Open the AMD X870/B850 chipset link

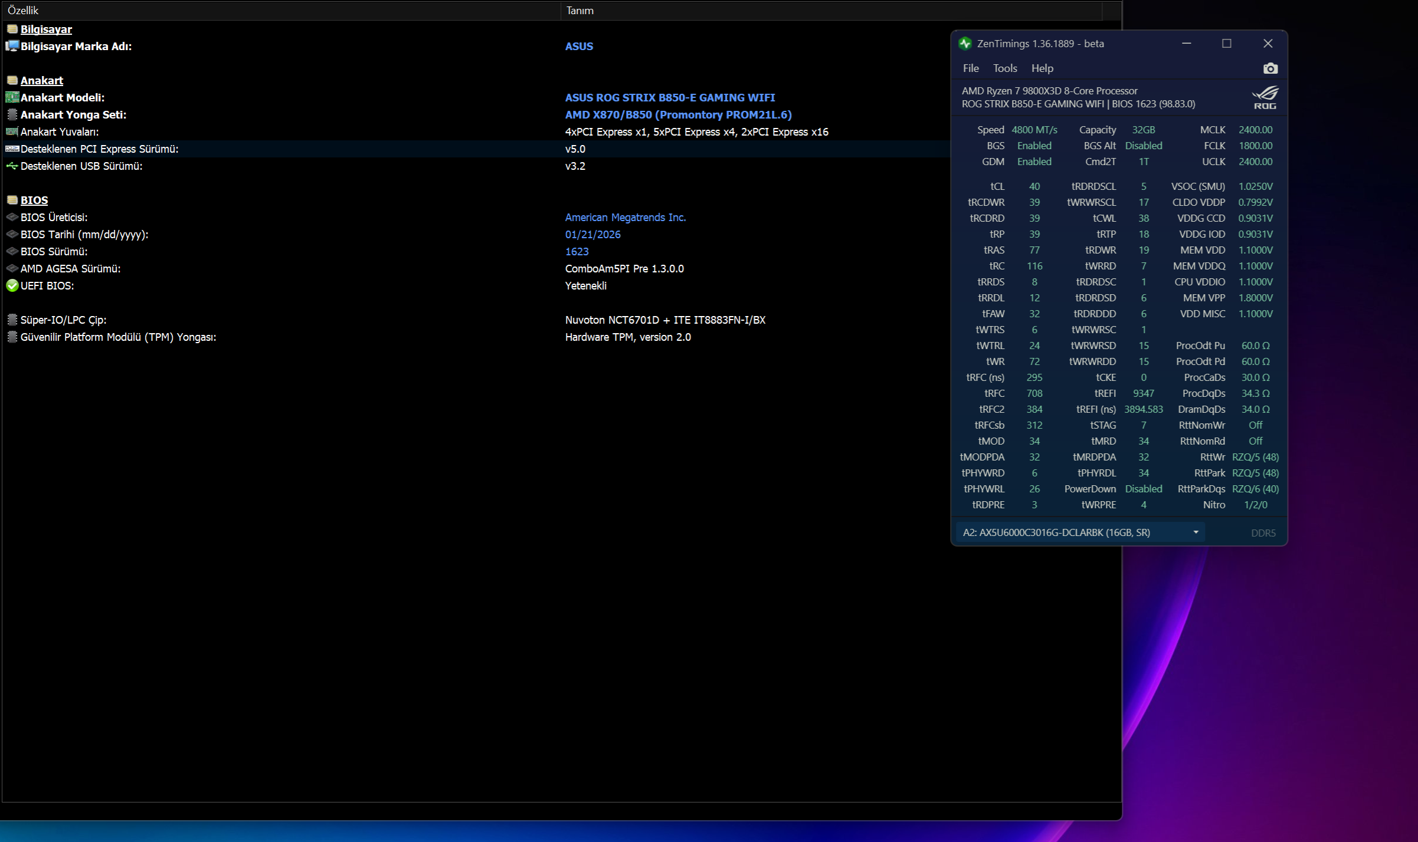pos(678,114)
